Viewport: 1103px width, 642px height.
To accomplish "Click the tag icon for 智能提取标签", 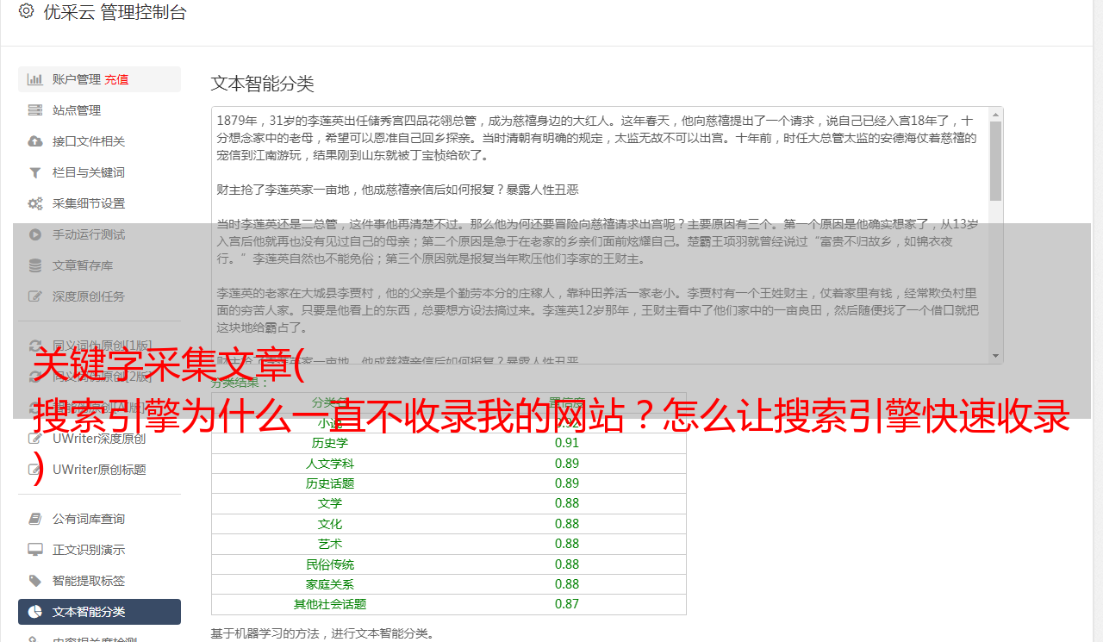I will (35, 581).
